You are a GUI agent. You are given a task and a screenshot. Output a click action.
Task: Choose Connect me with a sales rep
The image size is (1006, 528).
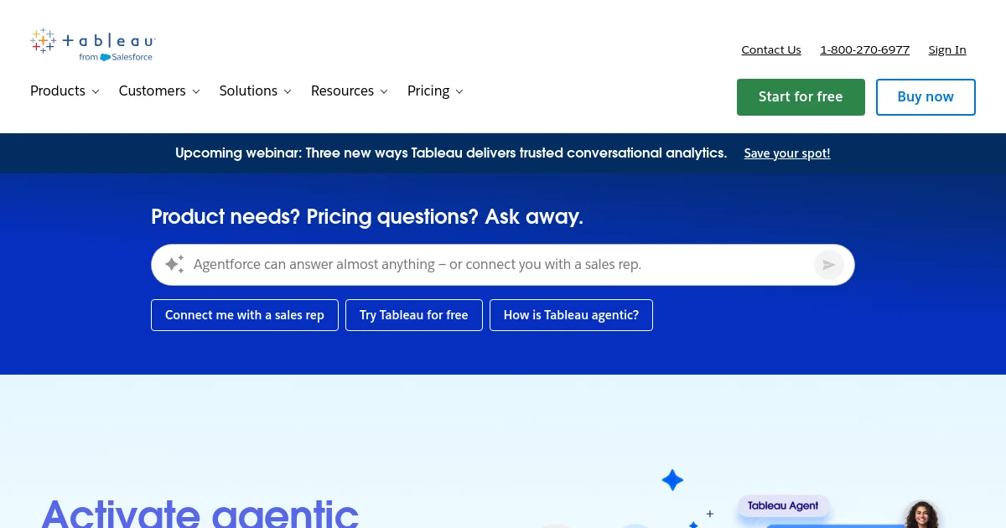point(245,315)
